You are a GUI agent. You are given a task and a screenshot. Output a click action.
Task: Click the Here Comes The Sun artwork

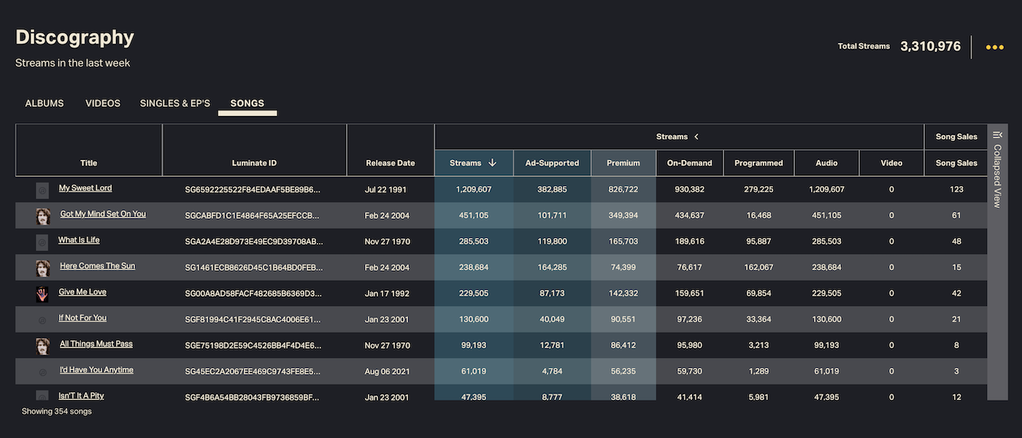(x=43, y=268)
